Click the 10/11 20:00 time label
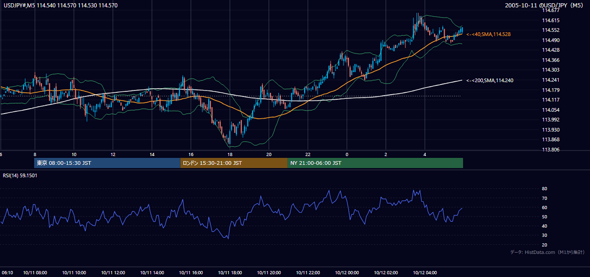This screenshot has width=590, height=277. 269,272
